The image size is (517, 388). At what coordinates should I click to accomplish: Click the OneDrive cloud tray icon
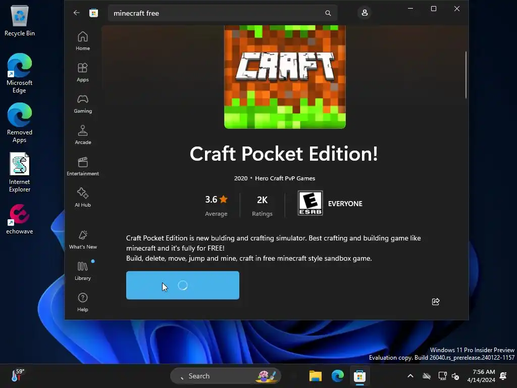click(427, 376)
